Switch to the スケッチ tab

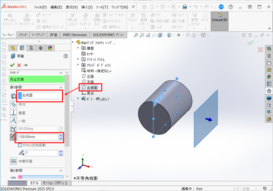(23, 35)
